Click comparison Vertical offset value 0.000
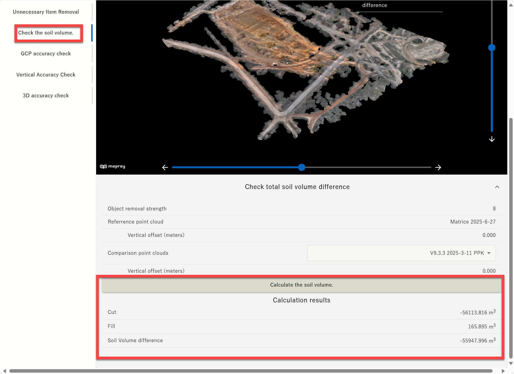 (x=489, y=271)
